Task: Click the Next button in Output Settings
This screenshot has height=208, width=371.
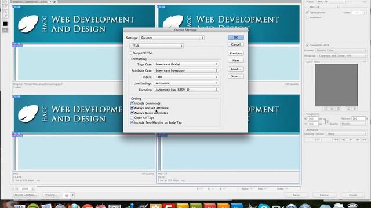Action: click(x=236, y=60)
